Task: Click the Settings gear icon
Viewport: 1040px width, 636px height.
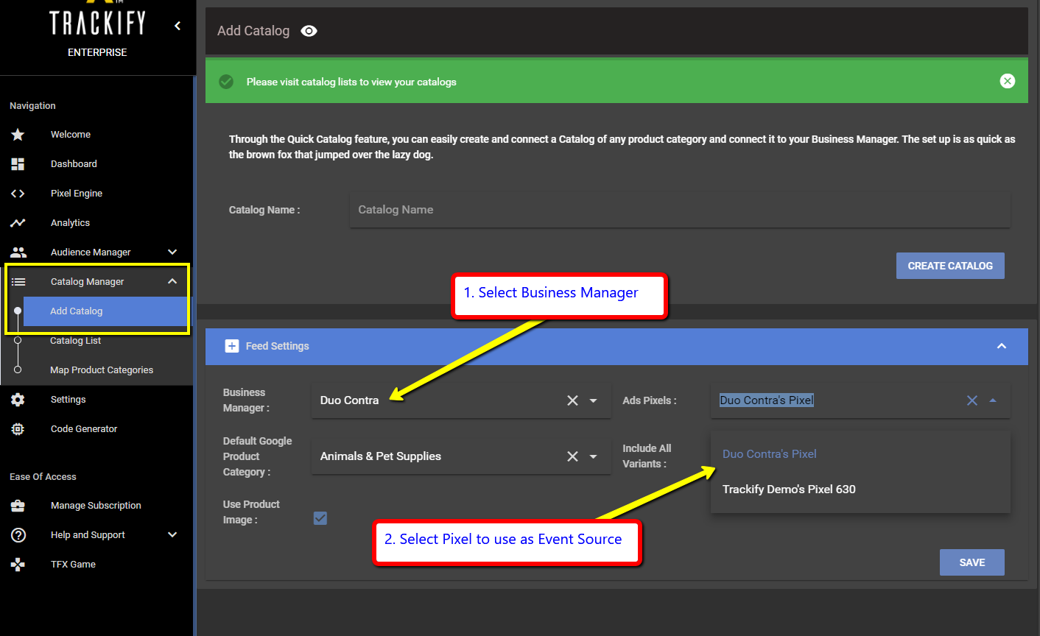Action: coord(18,400)
